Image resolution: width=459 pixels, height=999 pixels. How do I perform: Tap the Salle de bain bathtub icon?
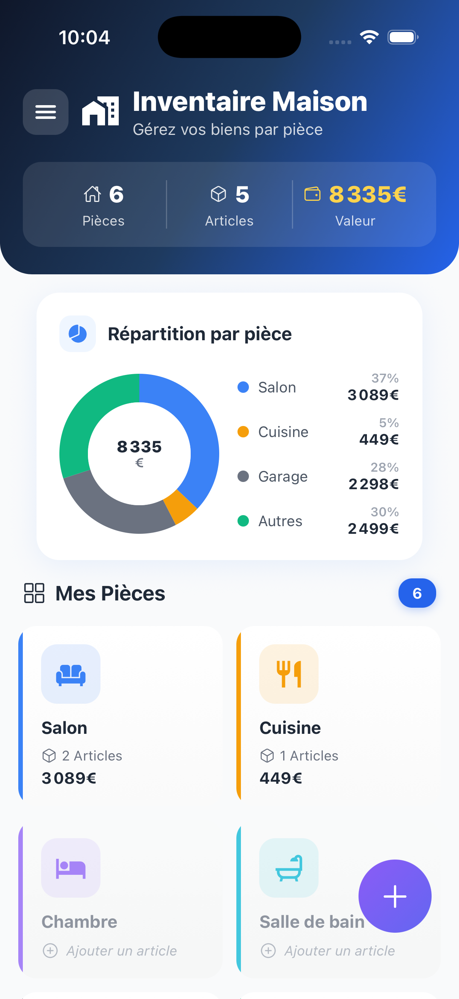coord(288,868)
